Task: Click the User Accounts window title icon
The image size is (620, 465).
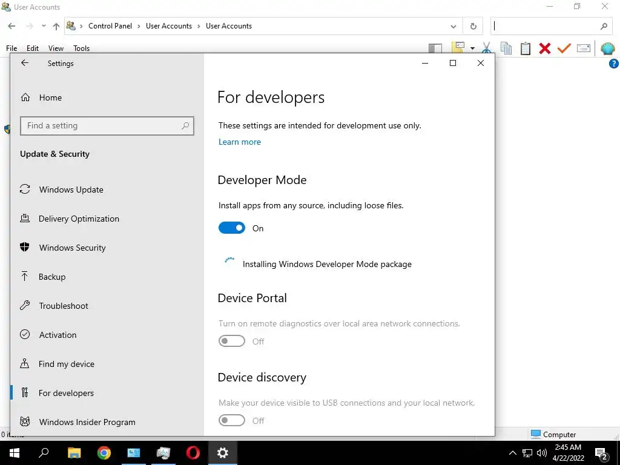Action: tap(6, 7)
